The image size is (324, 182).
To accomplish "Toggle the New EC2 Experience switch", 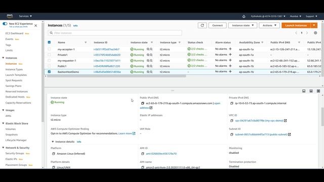I will [5, 24].
